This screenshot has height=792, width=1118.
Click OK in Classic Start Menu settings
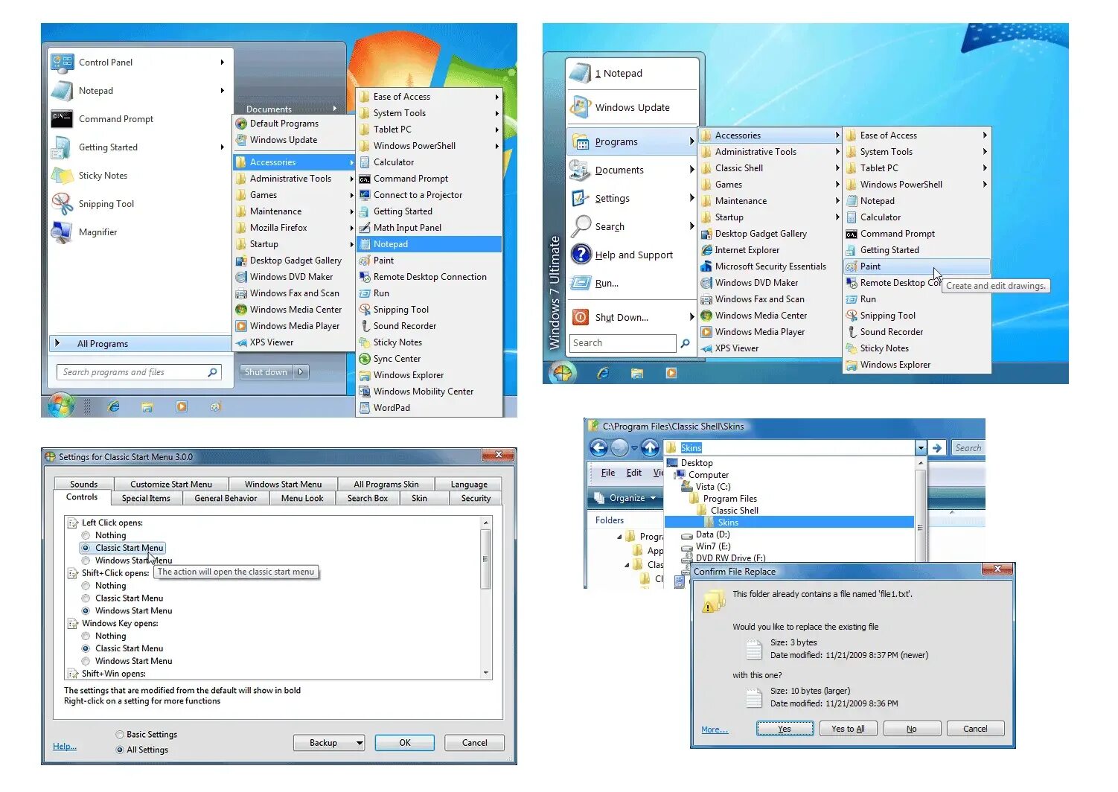(x=405, y=743)
